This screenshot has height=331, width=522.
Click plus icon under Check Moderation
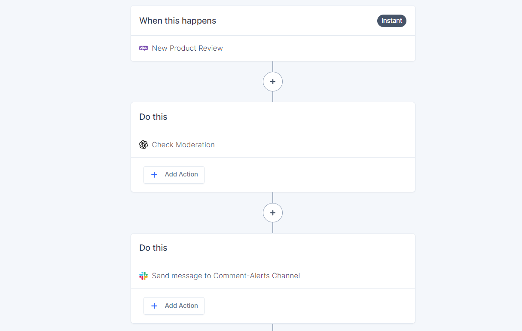(154, 175)
